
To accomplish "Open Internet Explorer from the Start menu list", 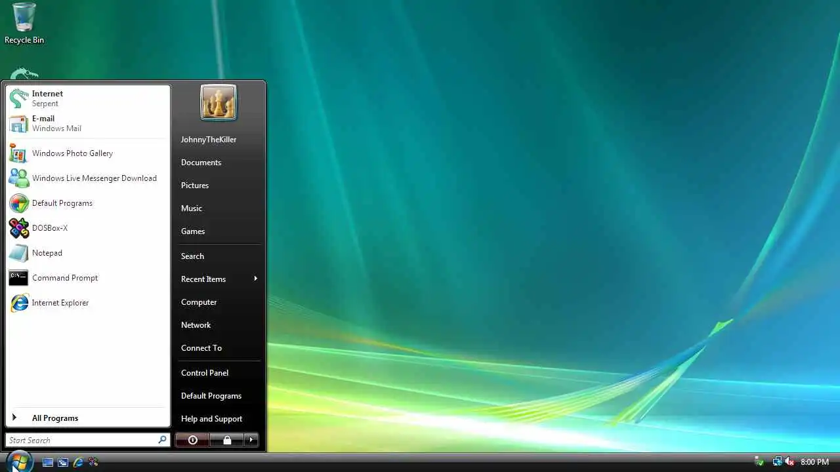I will tap(88, 303).
